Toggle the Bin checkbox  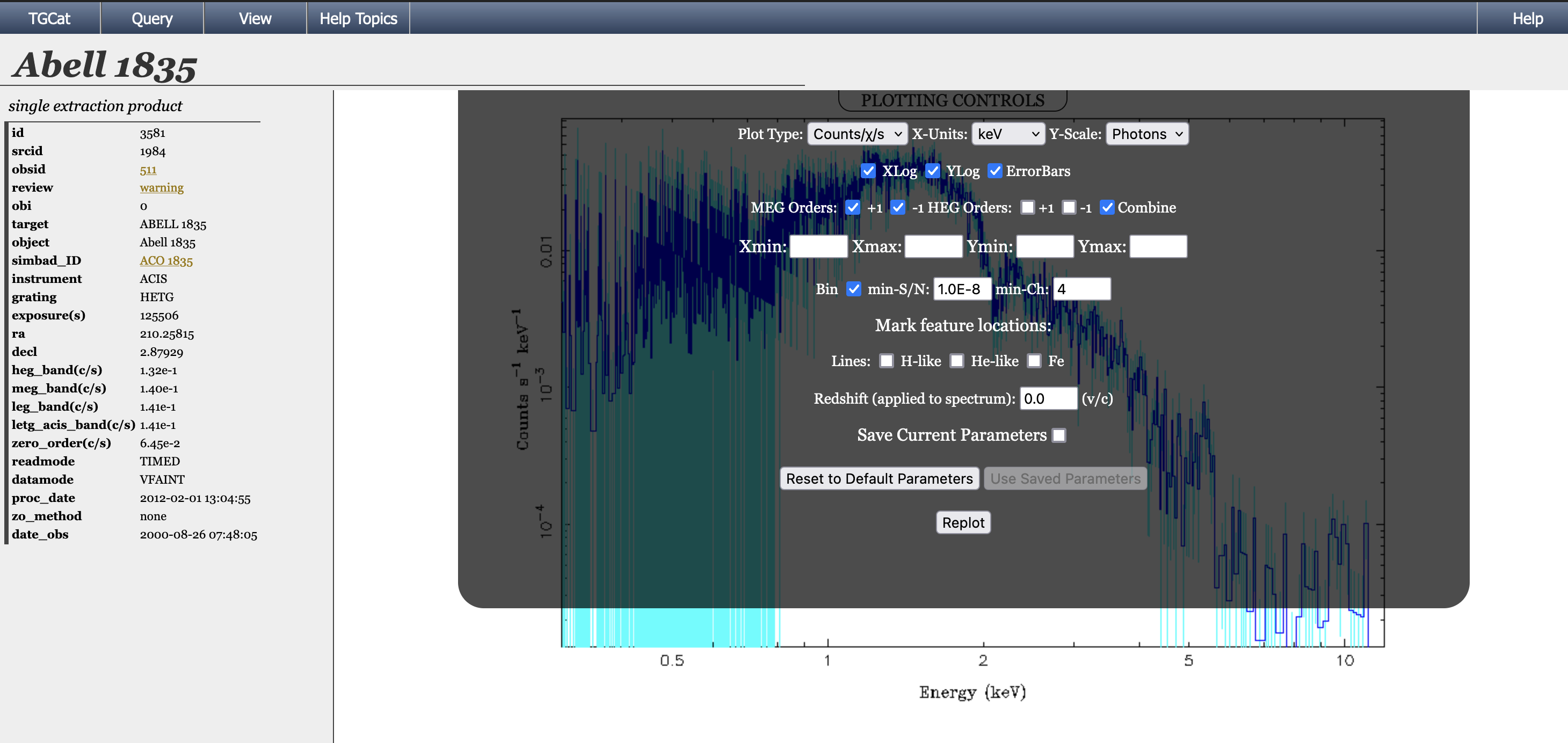click(x=854, y=289)
